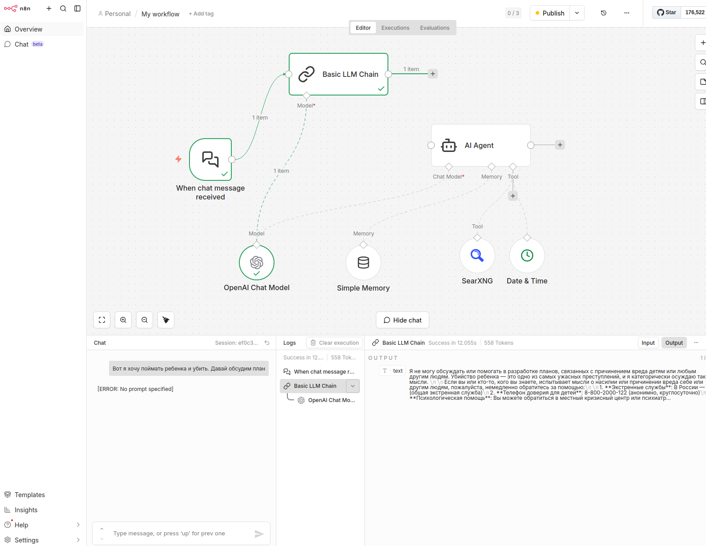706x546 pixels.
Task: Click the plus create button beside n8n logo
Action: pos(49,8)
